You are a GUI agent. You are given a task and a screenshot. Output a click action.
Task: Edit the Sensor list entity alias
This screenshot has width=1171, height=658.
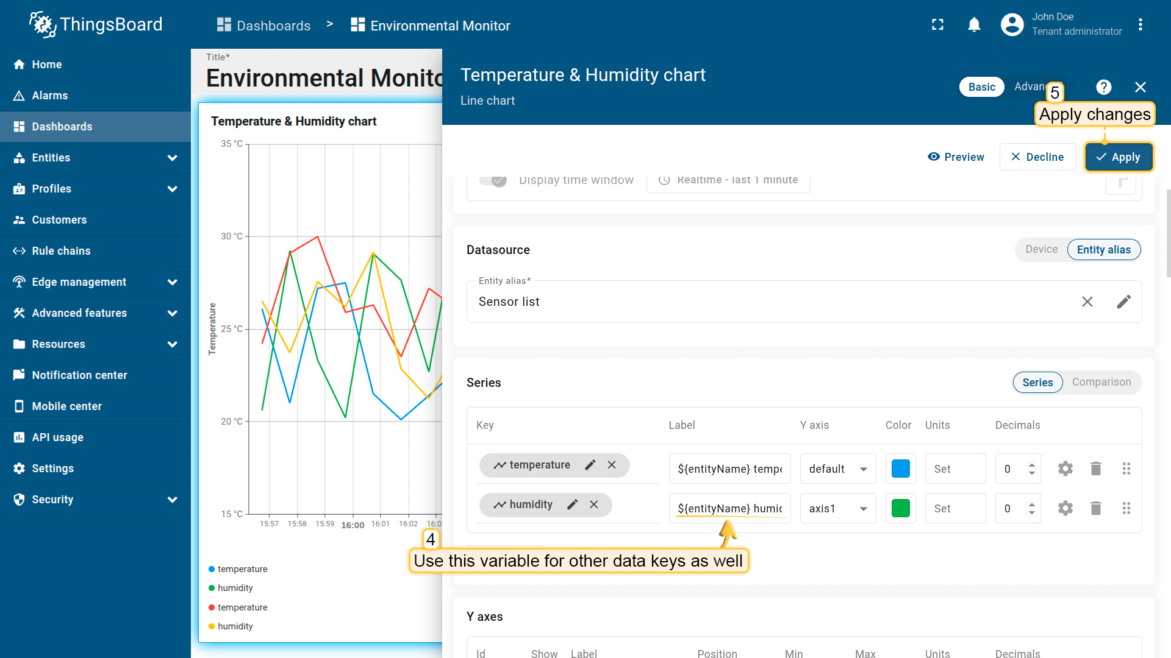point(1123,302)
